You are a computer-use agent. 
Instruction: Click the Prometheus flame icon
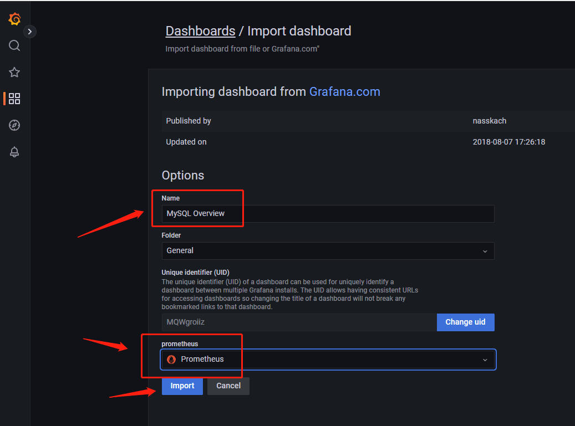point(171,360)
